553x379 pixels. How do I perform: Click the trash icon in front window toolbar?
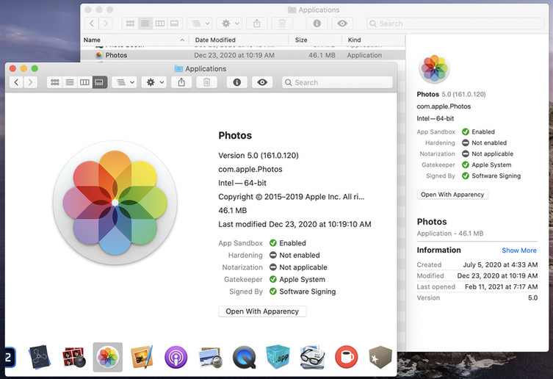[x=206, y=82]
